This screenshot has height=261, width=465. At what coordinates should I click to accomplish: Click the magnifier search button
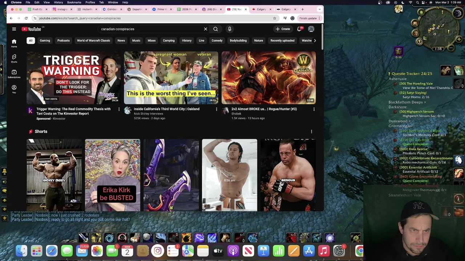point(215,29)
